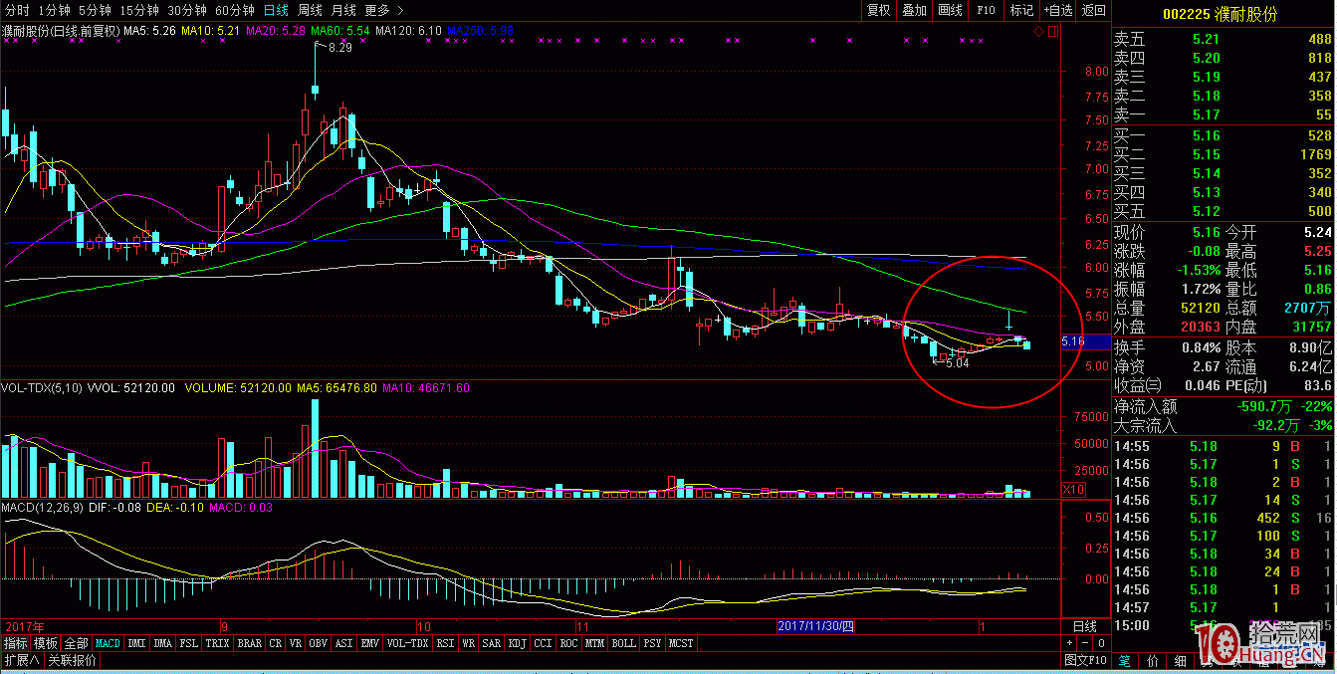Select the 15分钟 period

[x=139, y=10]
